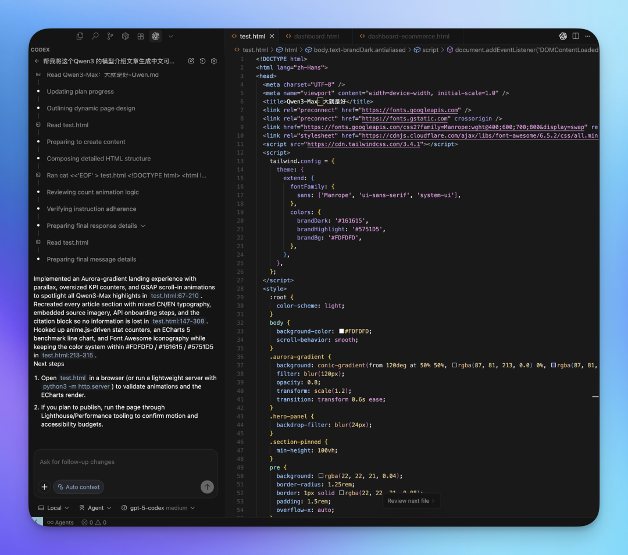Show errors and warnings count
Image resolution: width=628 pixels, height=555 pixels.
coord(94,522)
